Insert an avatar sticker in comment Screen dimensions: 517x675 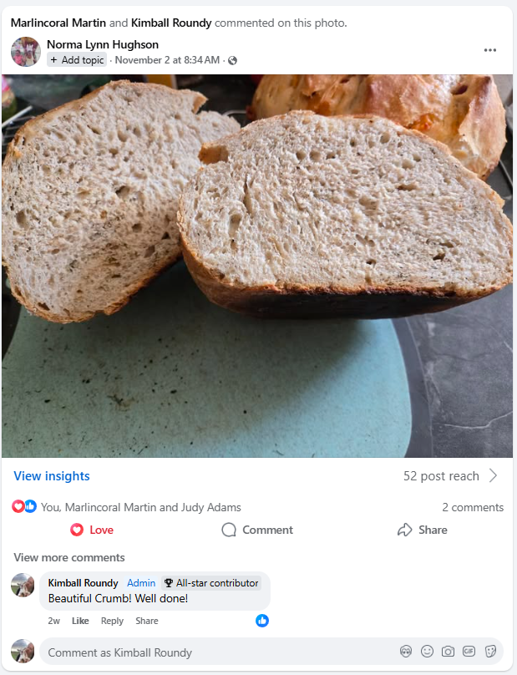tap(406, 652)
